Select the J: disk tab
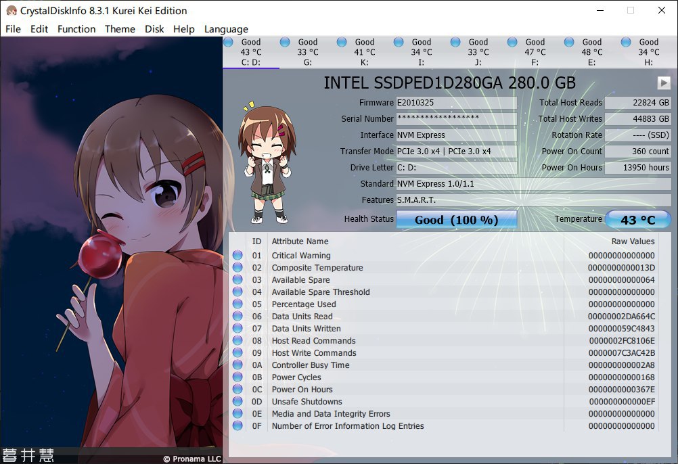The image size is (678, 464). [x=478, y=52]
